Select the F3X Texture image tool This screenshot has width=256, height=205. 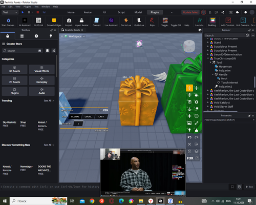(189, 123)
